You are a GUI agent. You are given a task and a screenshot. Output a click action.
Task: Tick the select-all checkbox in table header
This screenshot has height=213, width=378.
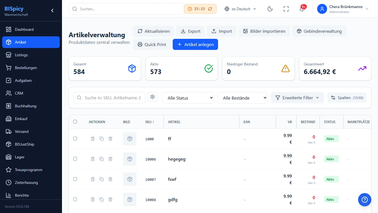[x=75, y=121]
